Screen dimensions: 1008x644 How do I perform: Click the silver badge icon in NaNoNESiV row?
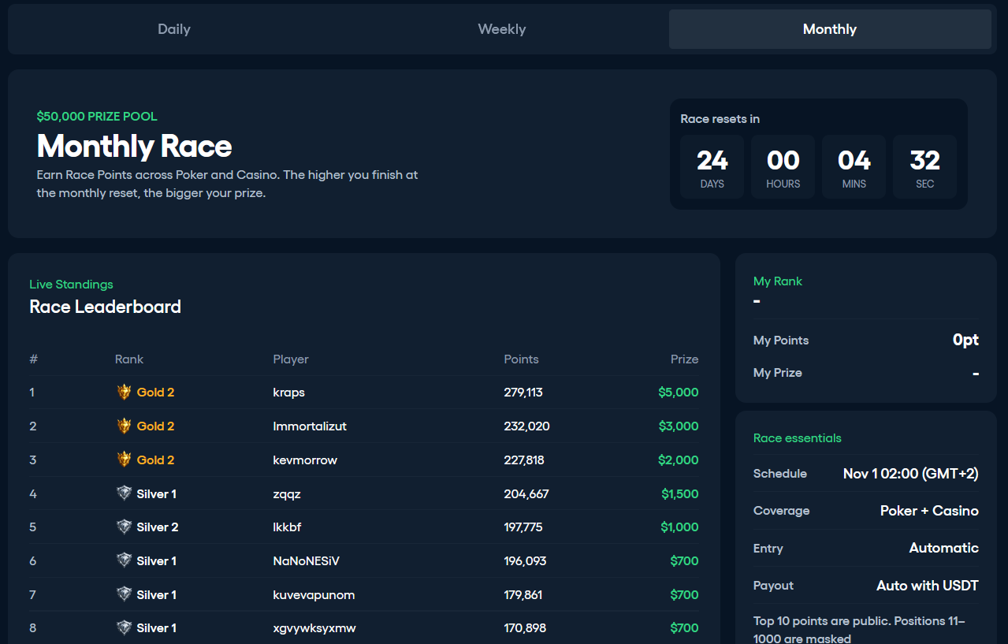click(x=124, y=560)
